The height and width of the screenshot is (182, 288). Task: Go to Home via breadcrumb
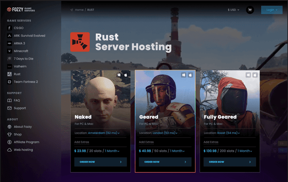pos(79,10)
